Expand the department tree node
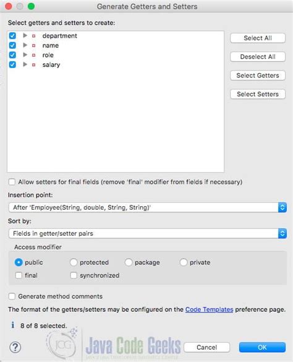This screenshot has height=362, width=293. click(x=25, y=35)
